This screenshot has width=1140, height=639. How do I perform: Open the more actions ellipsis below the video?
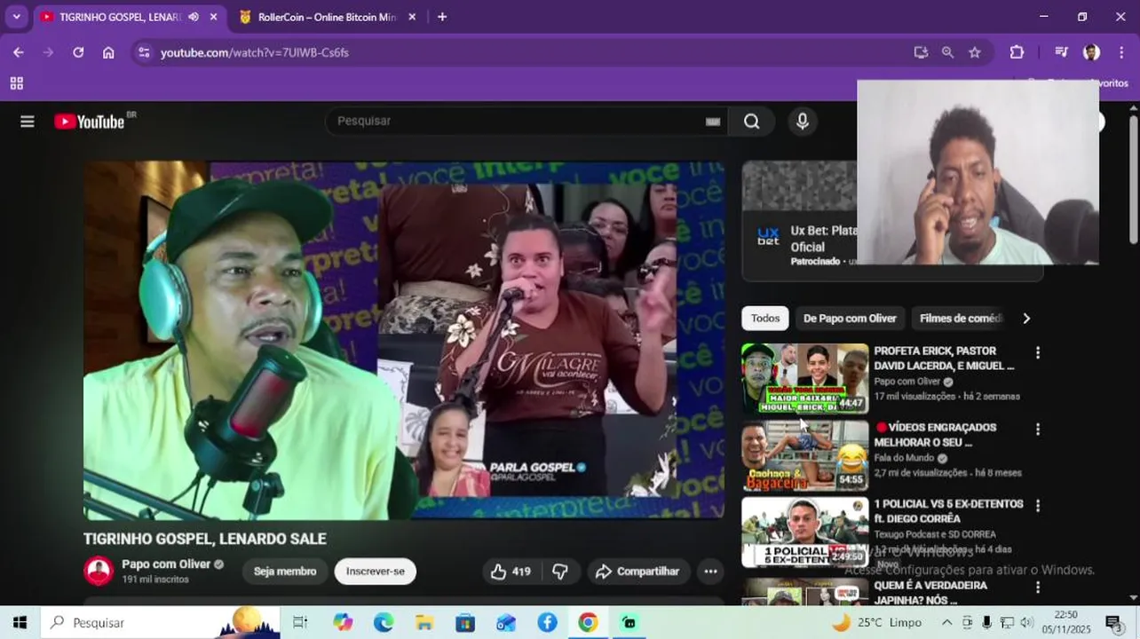(710, 572)
